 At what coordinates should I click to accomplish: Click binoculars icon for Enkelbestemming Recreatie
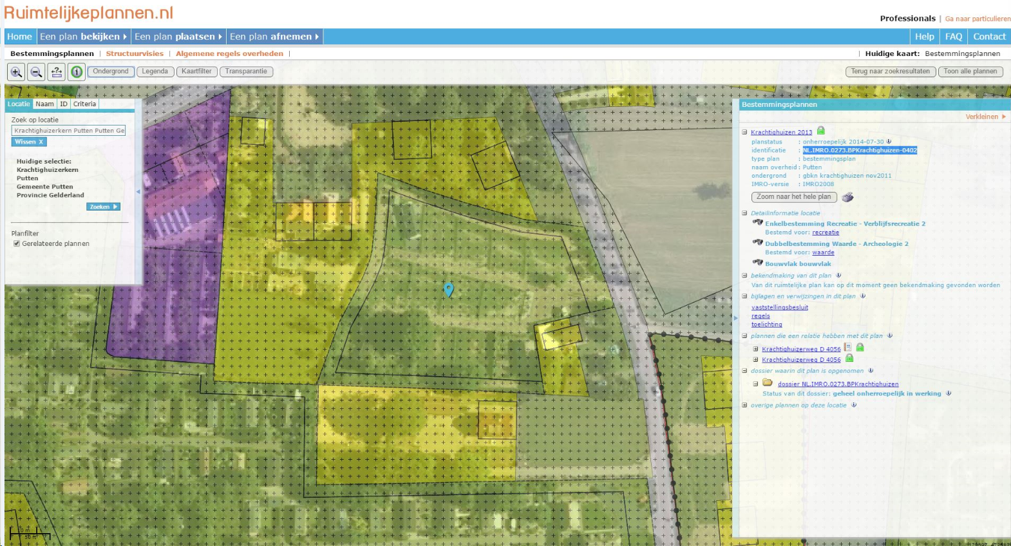tap(758, 223)
